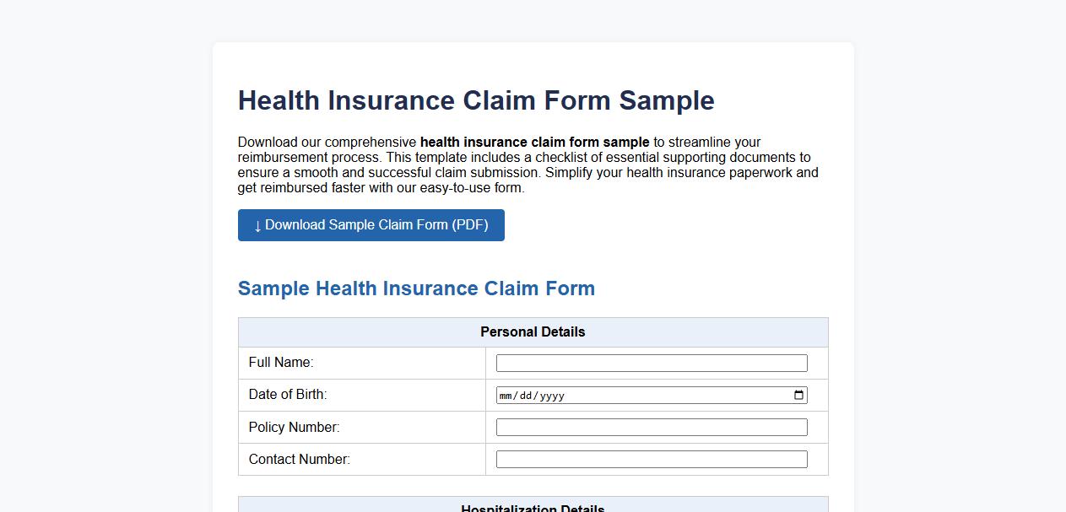The width and height of the screenshot is (1066, 512).
Task: Click the download arrow symbol on the button
Action: (x=257, y=225)
